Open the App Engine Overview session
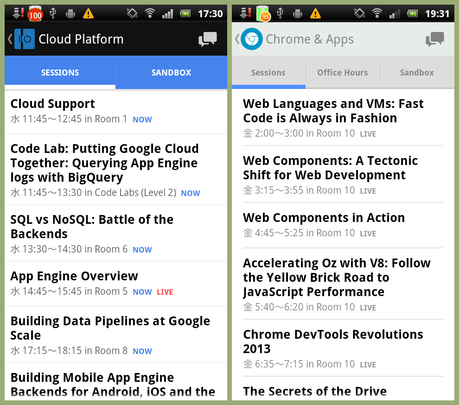Image resolution: width=459 pixels, height=405 pixels. (116, 284)
